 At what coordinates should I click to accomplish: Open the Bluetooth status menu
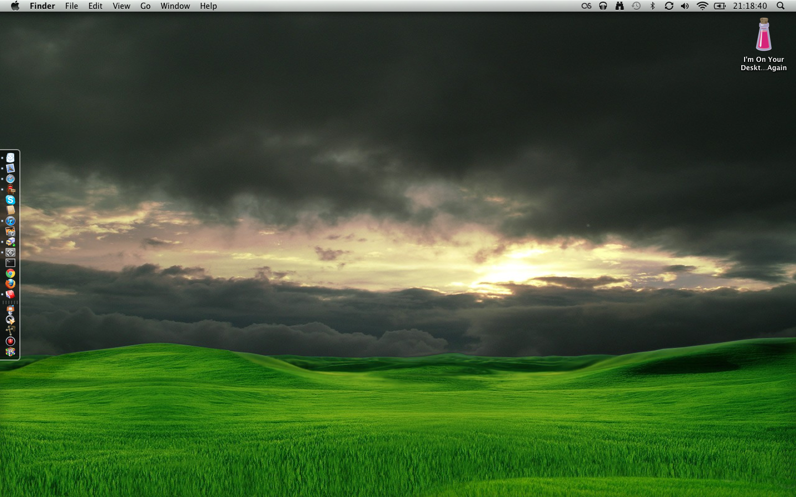point(652,6)
